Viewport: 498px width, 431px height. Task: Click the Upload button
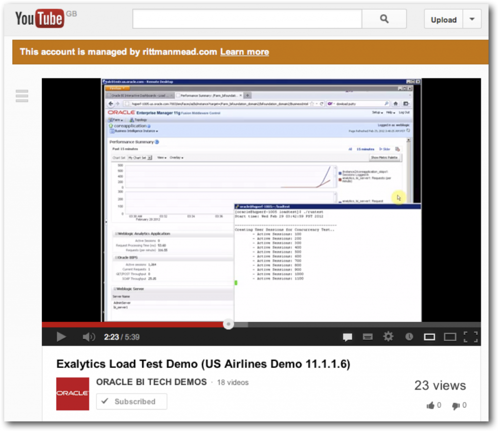pyautogui.click(x=444, y=19)
